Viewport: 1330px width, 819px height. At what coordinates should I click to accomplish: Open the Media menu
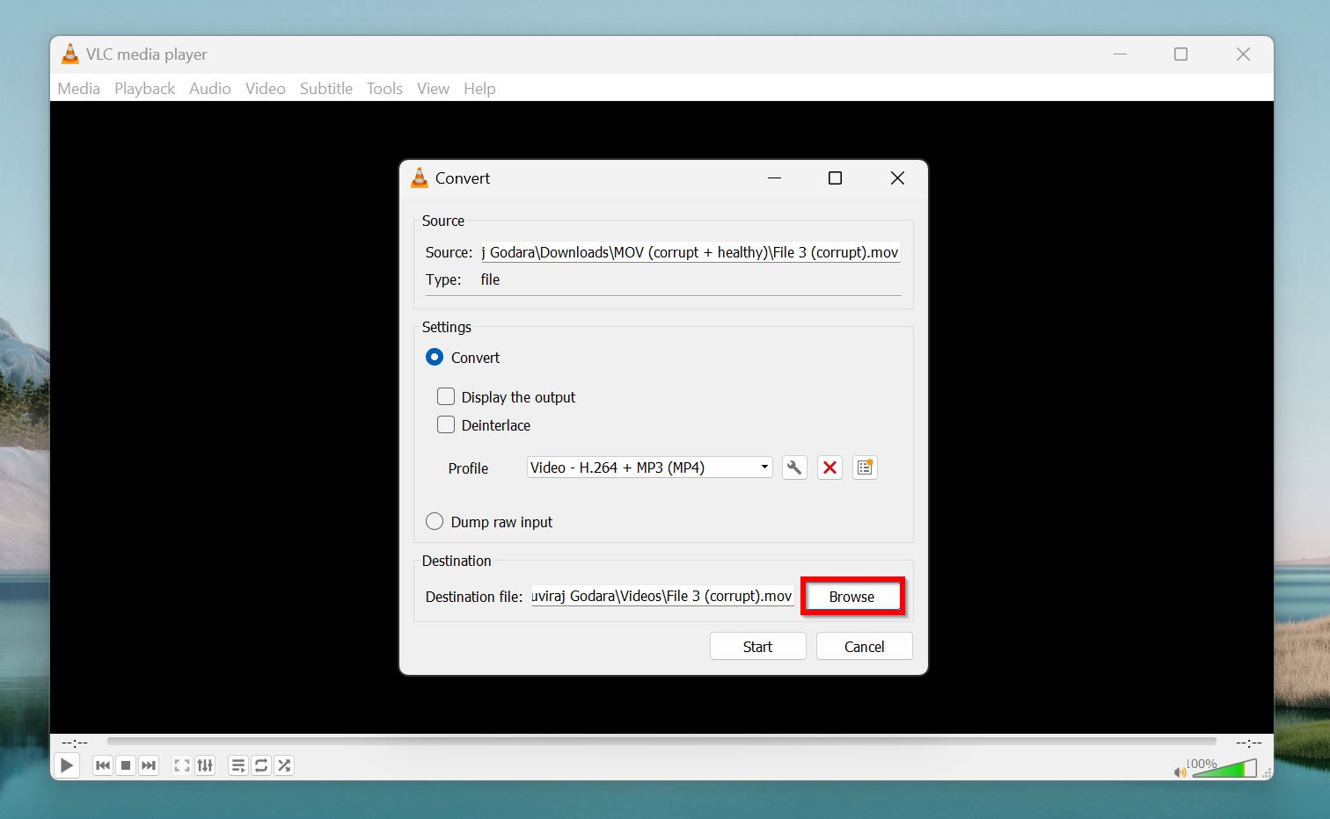[78, 88]
